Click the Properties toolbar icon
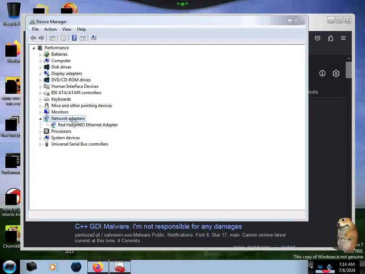This screenshot has height=274, width=365. click(x=63, y=38)
